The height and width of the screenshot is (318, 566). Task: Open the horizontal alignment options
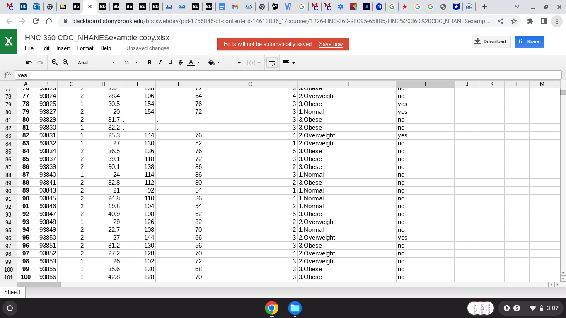[287, 63]
